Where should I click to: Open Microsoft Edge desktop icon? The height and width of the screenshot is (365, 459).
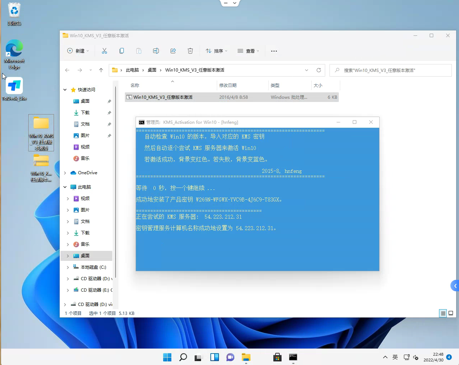pyautogui.click(x=14, y=54)
